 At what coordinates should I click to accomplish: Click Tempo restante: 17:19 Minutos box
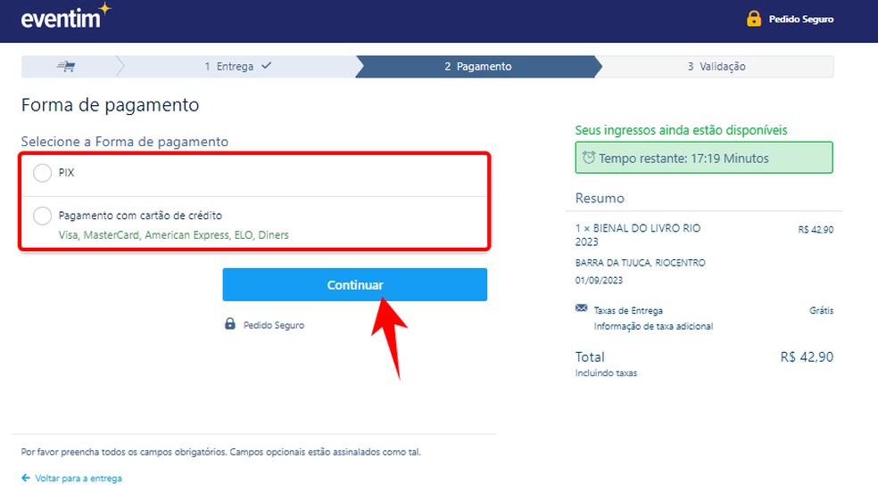coord(704,158)
